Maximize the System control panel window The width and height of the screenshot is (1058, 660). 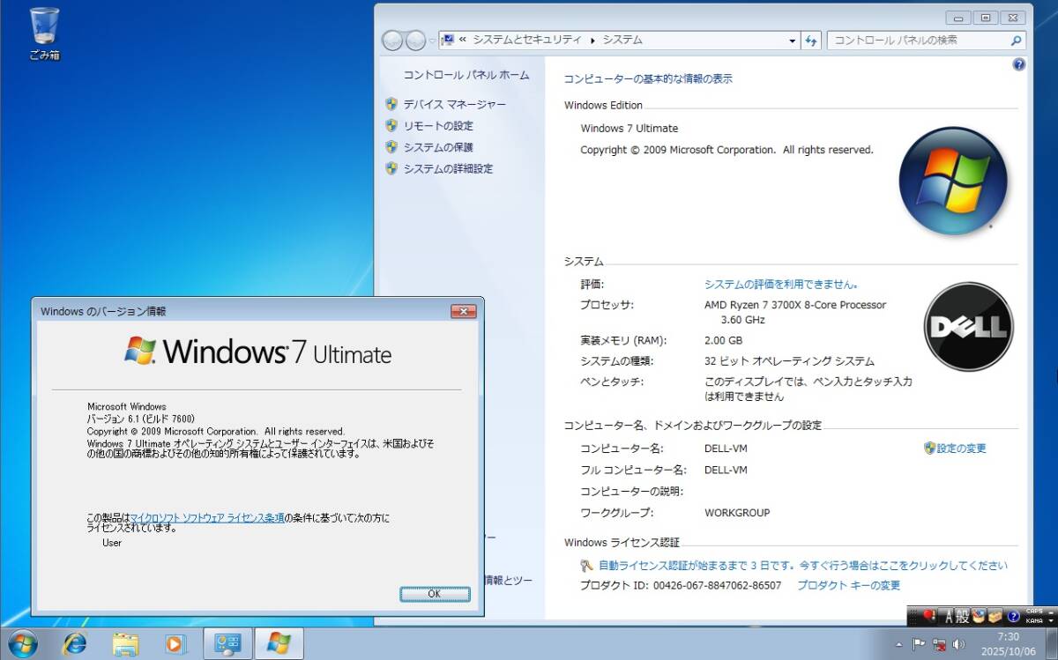986,18
